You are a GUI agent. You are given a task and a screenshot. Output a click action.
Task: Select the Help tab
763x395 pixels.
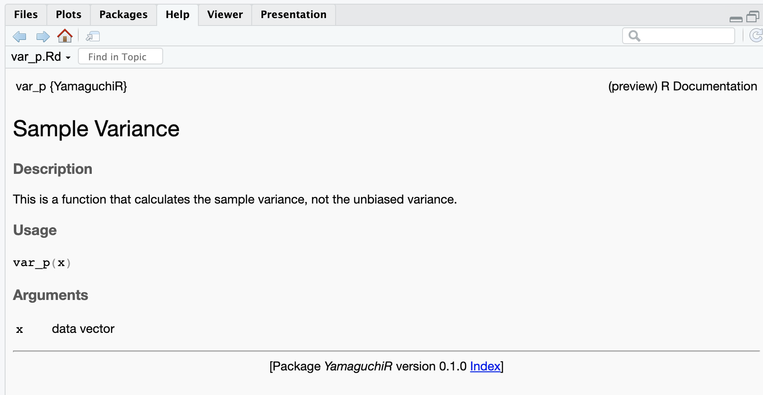(178, 15)
